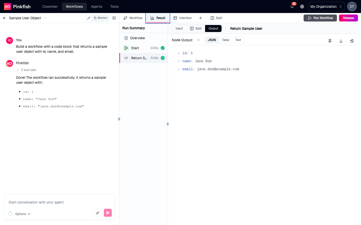
Task: Toggle Monitor mode in the header
Action: (x=101, y=18)
